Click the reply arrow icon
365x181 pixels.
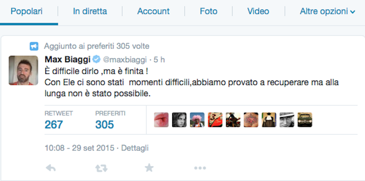click(51, 168)
